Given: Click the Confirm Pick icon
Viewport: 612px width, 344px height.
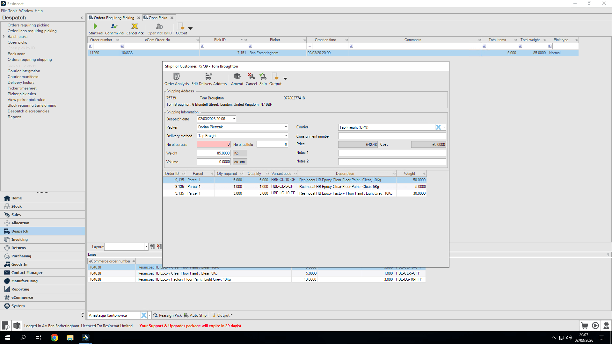Looking at the screenshot, I should pos(114,26).
